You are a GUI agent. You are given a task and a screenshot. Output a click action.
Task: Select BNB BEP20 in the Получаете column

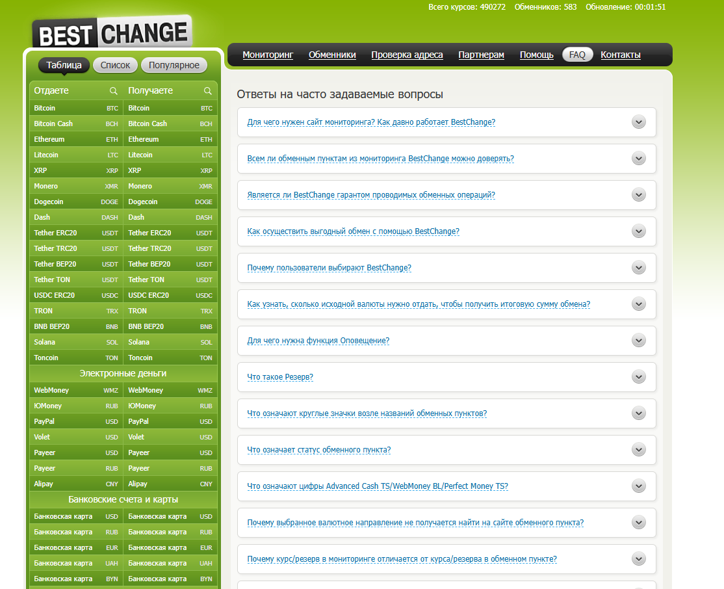click(170, 326)
